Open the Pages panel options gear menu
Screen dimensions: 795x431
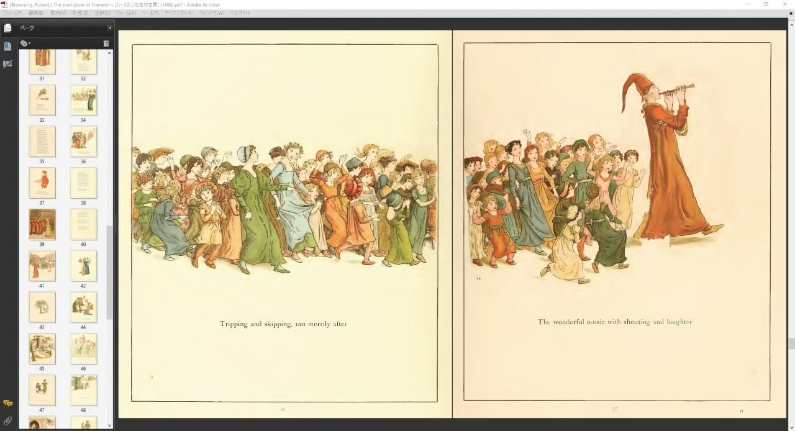coord(25,43)
